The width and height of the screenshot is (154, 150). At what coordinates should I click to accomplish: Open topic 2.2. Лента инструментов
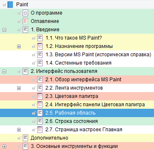[x=74, y=88]
